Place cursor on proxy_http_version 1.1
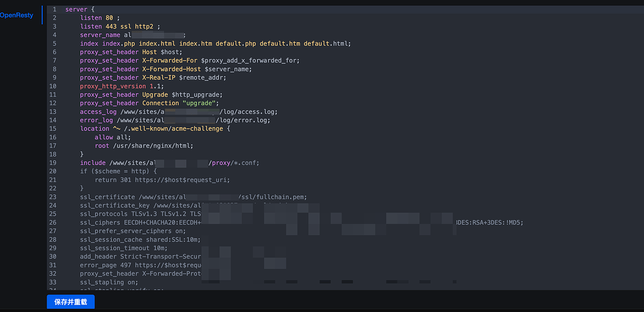 click(122, 86)
